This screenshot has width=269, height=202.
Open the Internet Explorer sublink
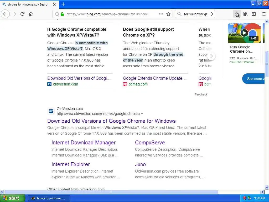pos(71,164)
